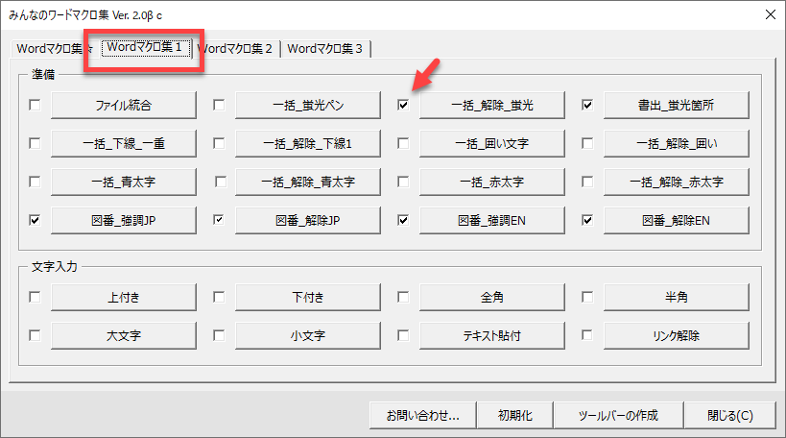Click the 初期化 reset button
Viewport: 786px width, 438px height.
point(521,416)
